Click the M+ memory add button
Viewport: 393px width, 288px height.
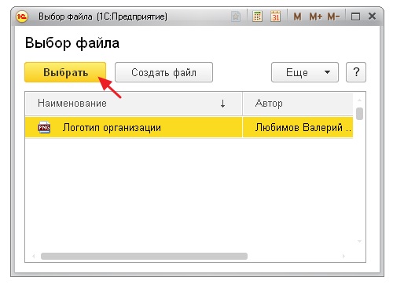tap(315, 17)
